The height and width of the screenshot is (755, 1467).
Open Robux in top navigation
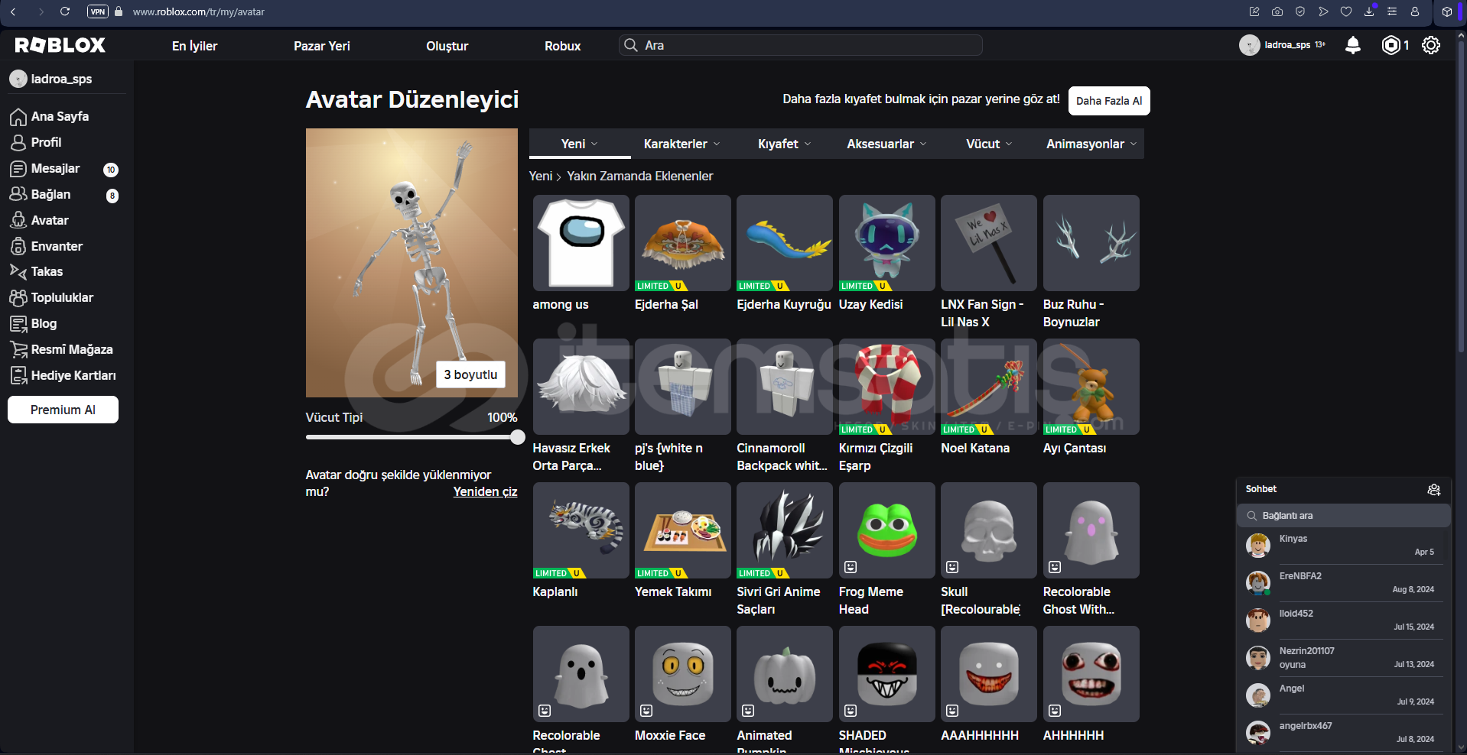click(x=563, y=46)
